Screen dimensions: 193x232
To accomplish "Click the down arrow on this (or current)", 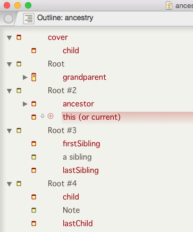I will (x=43, y=116).
